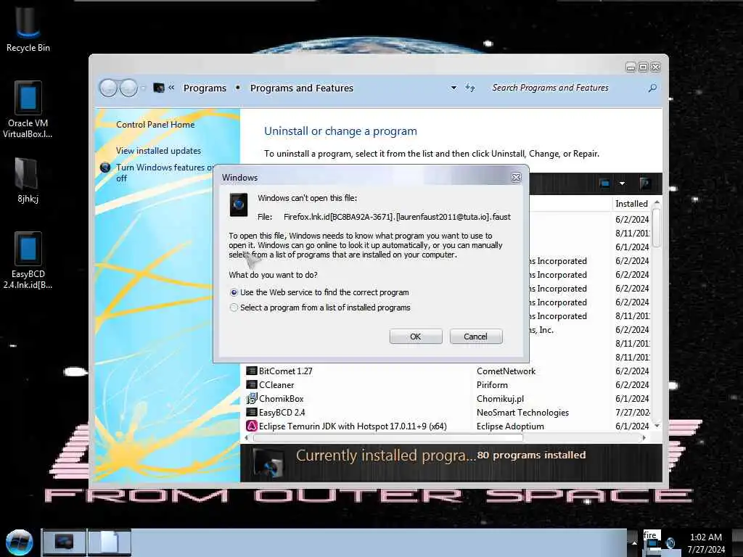Click the fire tray icon in taskbar

652,540
